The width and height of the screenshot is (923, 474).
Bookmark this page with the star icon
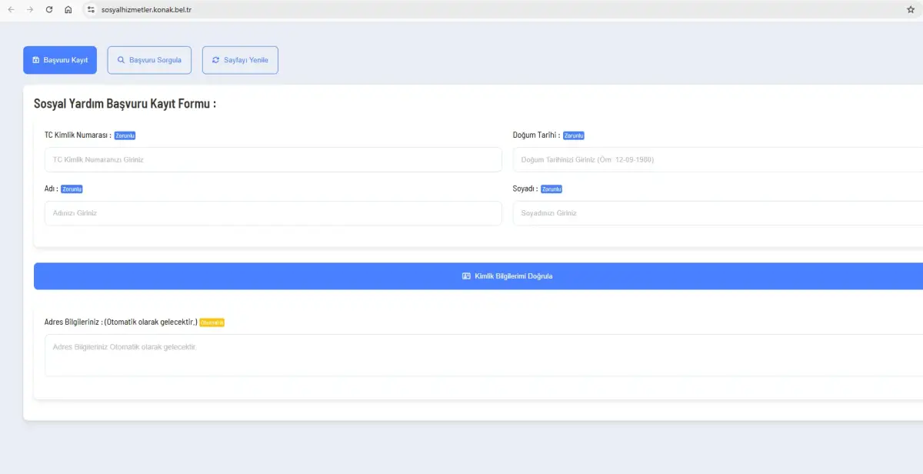(911, 10)
